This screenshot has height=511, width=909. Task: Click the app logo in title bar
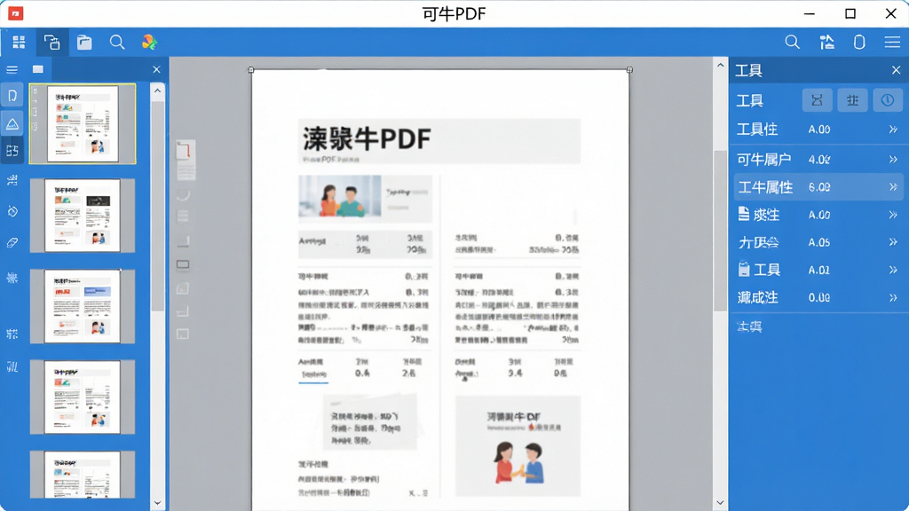click(16, 13)
